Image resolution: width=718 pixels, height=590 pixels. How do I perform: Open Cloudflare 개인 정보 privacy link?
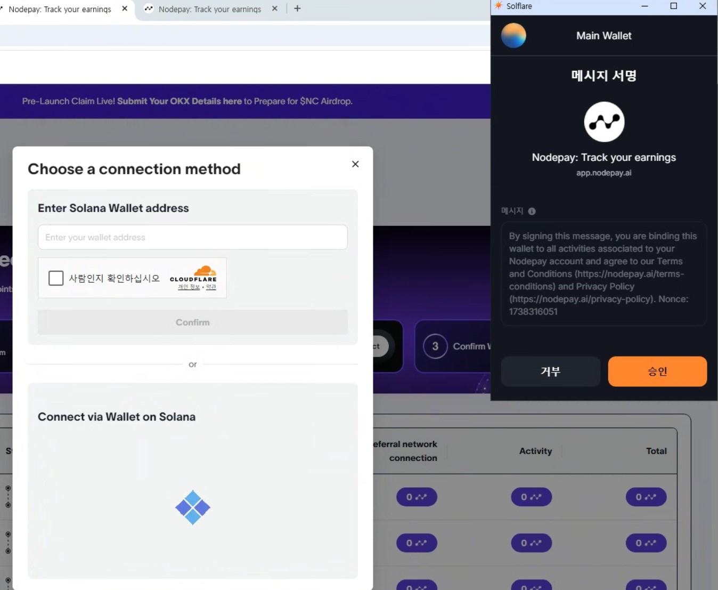point(189,287)
